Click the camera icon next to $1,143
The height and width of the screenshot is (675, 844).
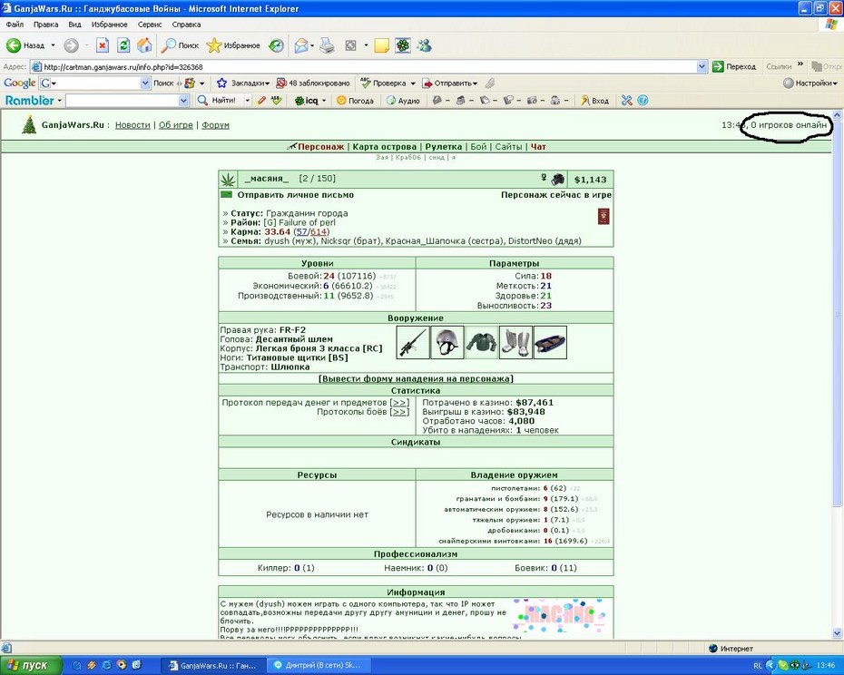tap(558, 179)
